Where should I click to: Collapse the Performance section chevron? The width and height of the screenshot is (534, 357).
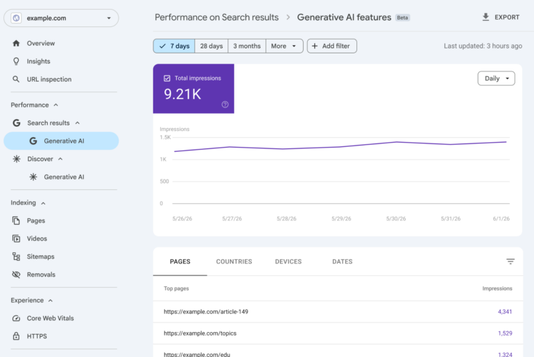[56, 105]
